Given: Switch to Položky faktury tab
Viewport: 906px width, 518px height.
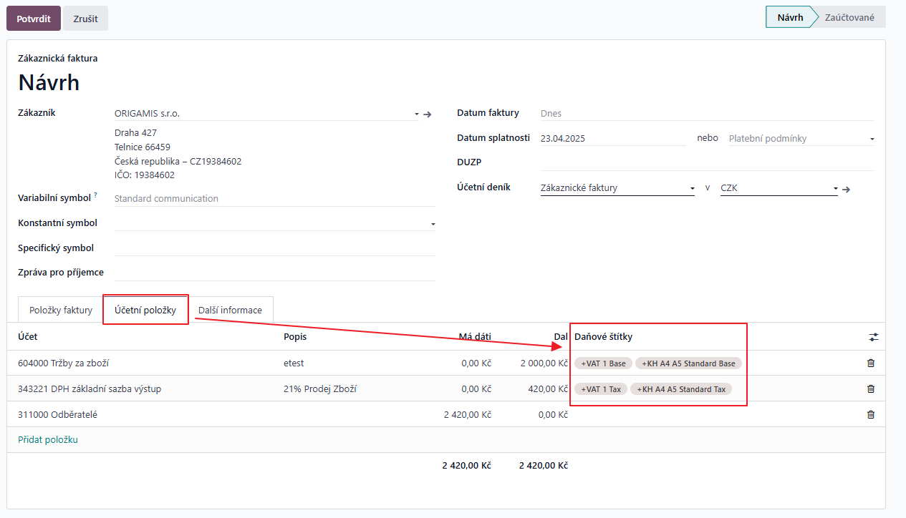Looking at the screenshot, I should tap(61, 311).
